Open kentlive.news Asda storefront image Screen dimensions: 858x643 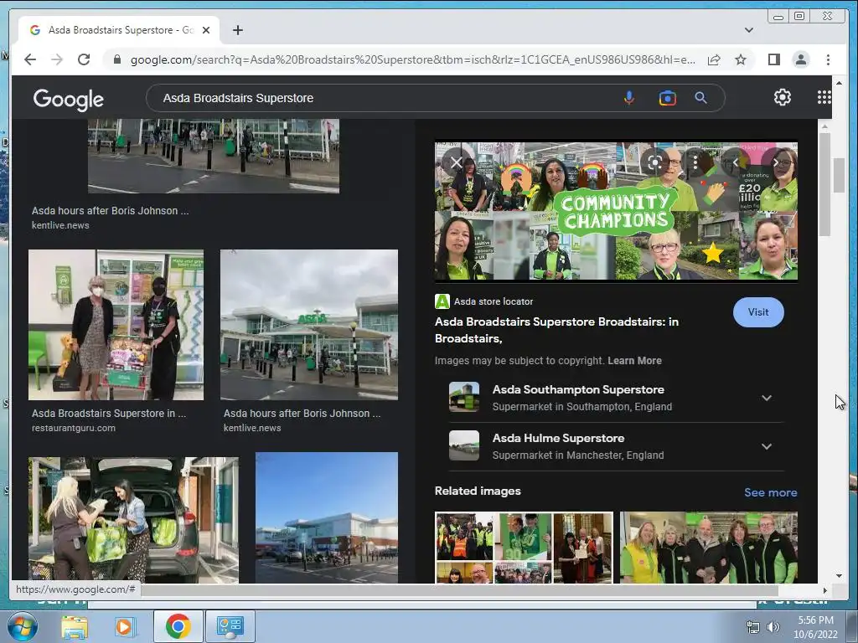[309, 325]
